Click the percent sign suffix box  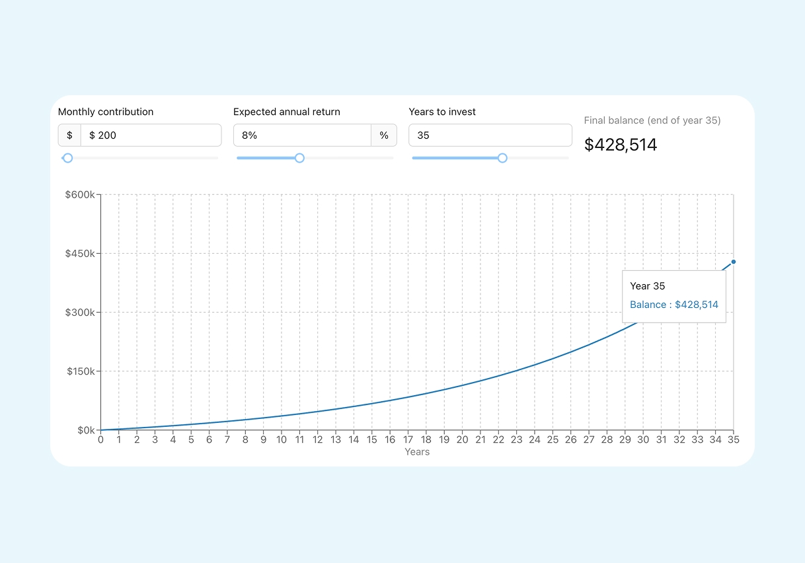(x=384, y=135)
